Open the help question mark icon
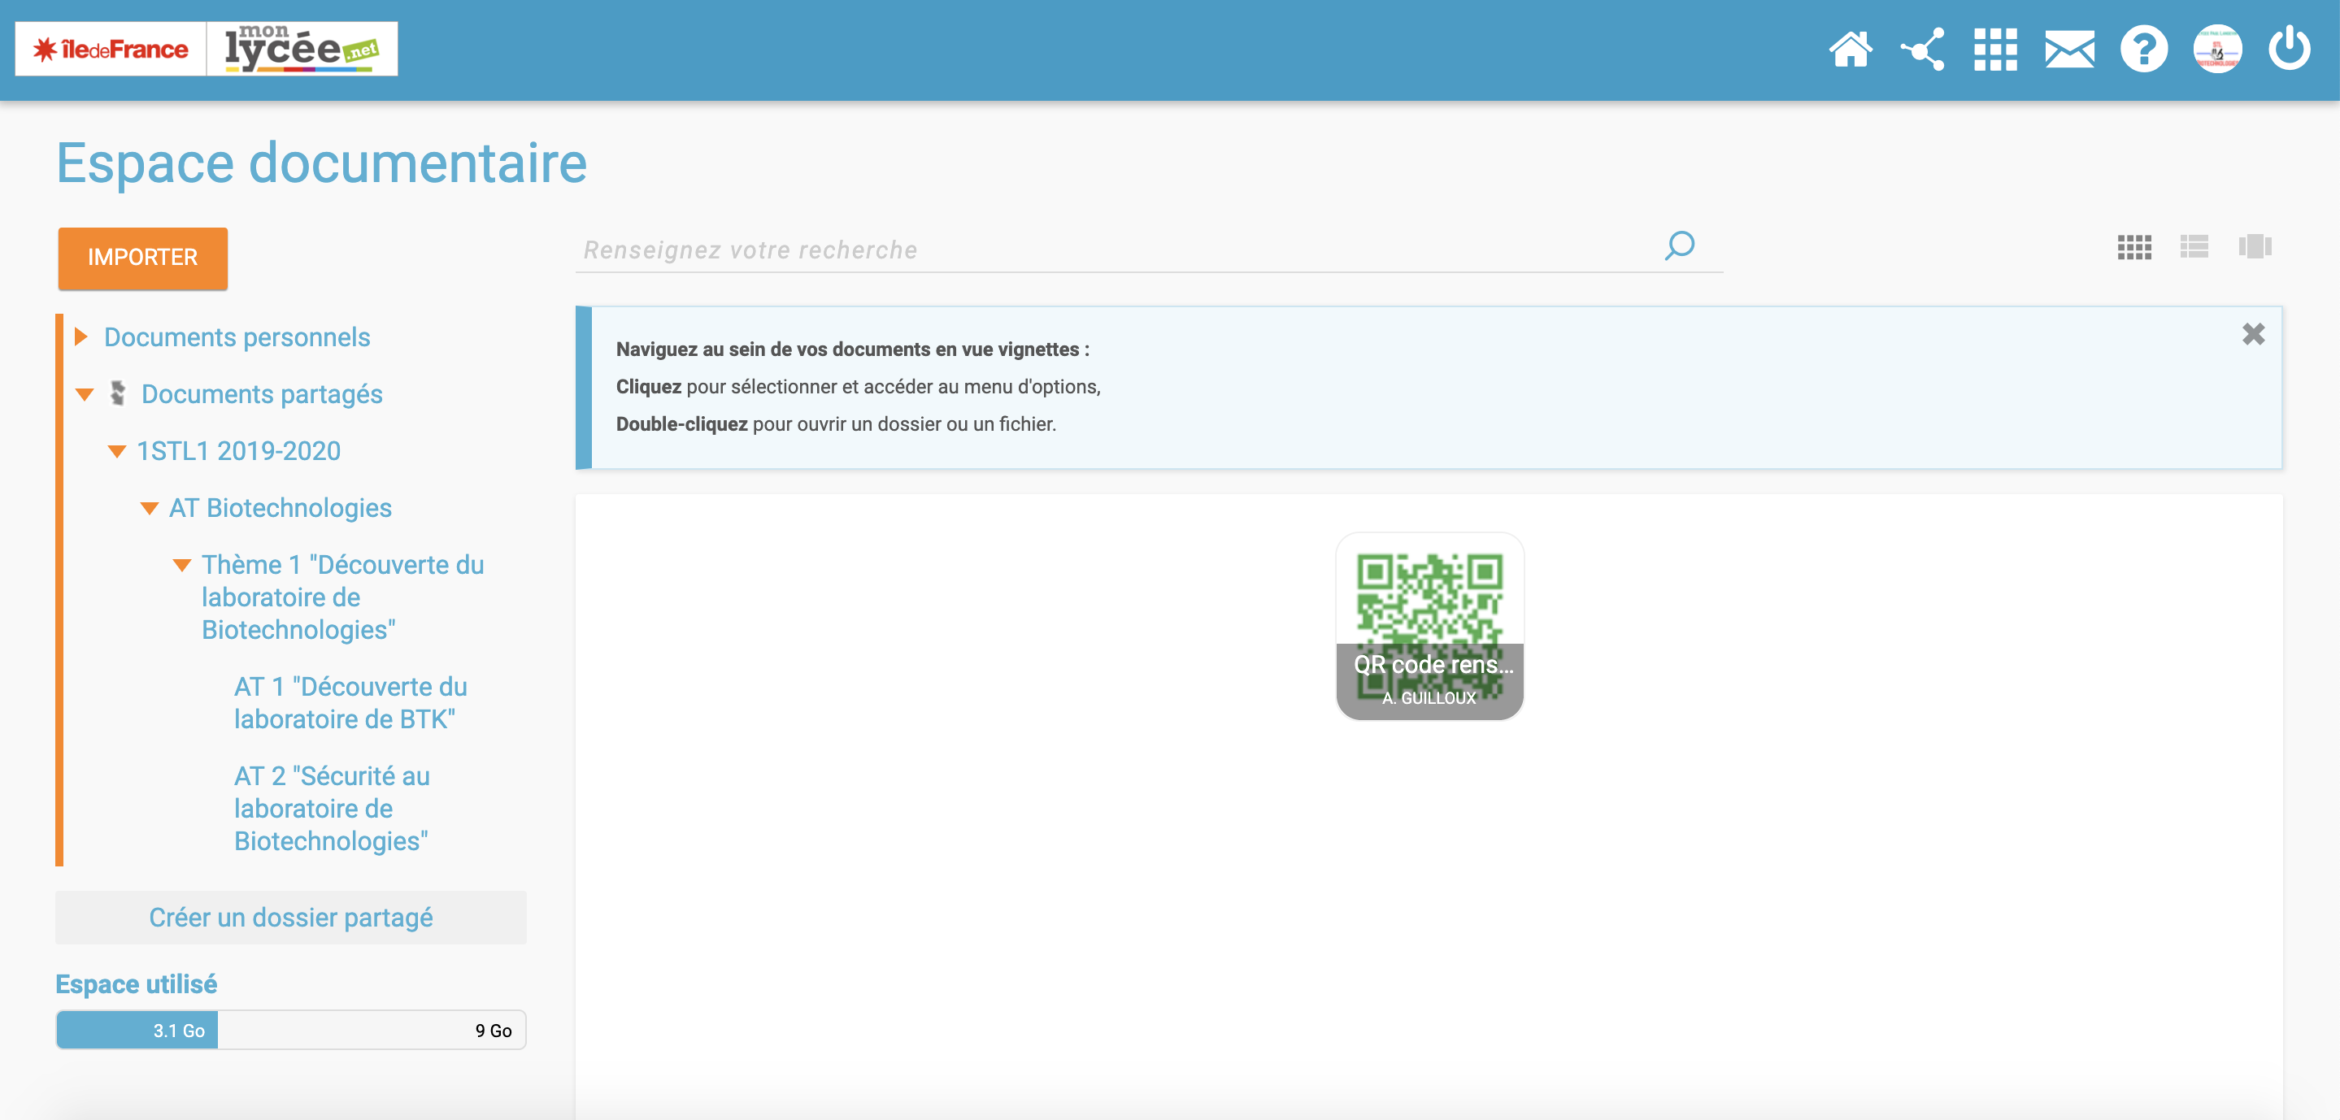The height and width of the screenshot is (1120, 2340). tap(2144, 49)
